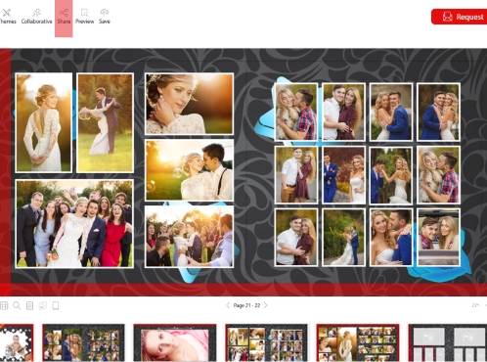The height and width of the screenshot is (362, 487).
Task: Toggle the grid view icon
Action: [4, 305]
